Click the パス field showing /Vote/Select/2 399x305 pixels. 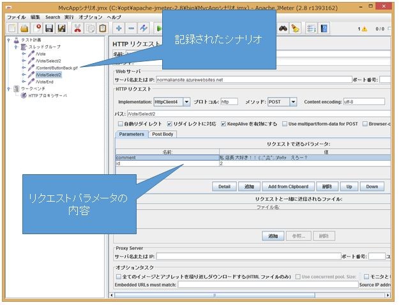click(259, 114)
